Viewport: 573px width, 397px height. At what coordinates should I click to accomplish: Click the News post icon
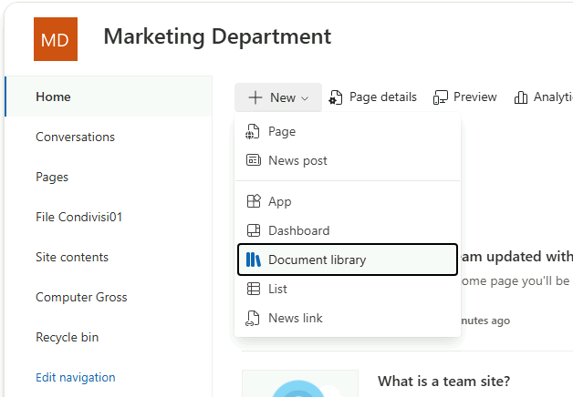click(254, 160)
